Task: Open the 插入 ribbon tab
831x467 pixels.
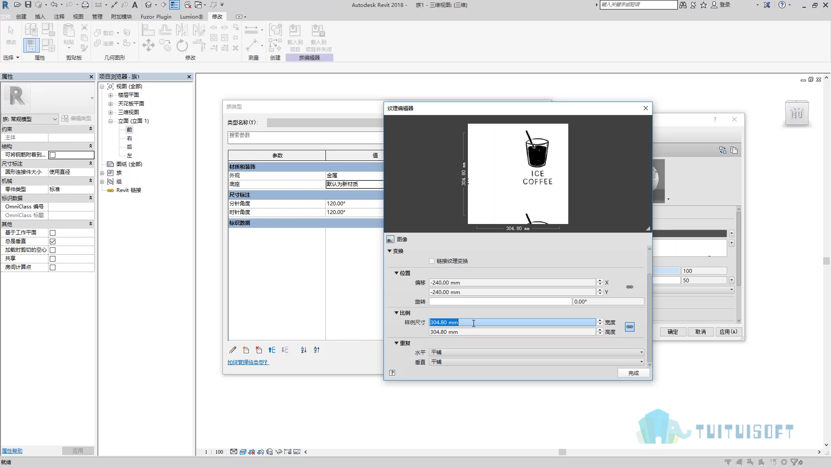Action: (40, 16)
